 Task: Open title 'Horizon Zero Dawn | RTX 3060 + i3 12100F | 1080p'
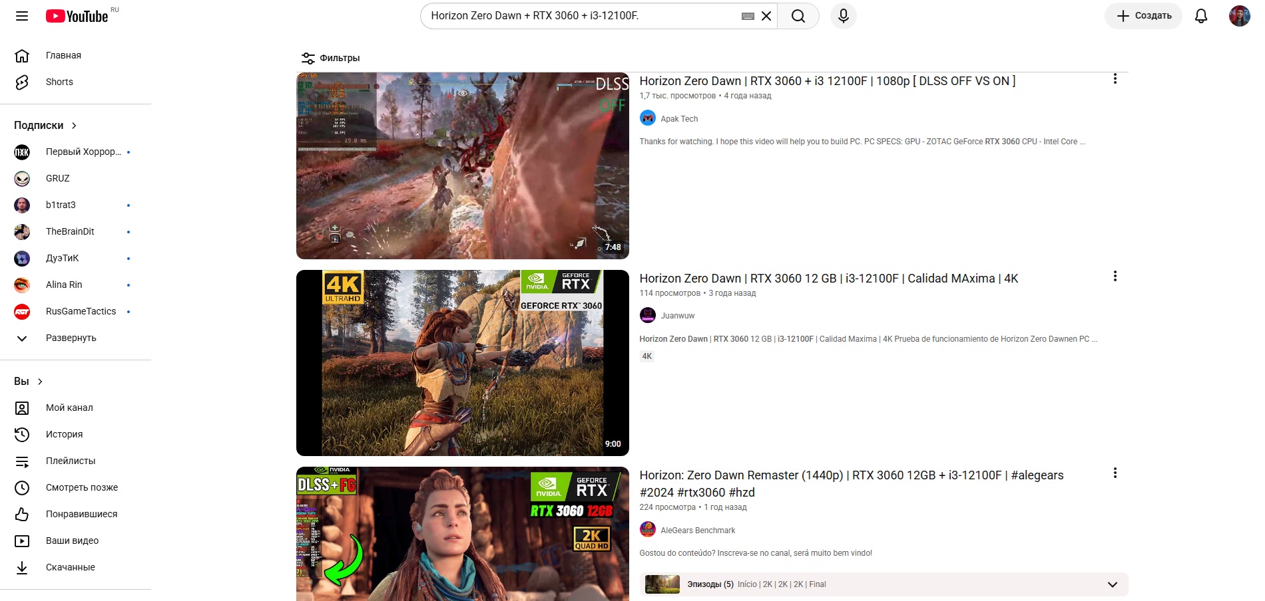(828, 81)
